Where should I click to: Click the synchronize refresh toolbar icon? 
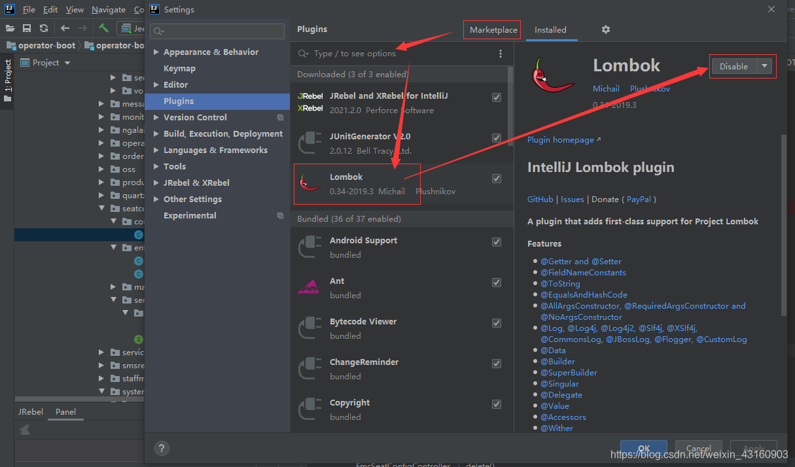[44, 28]
